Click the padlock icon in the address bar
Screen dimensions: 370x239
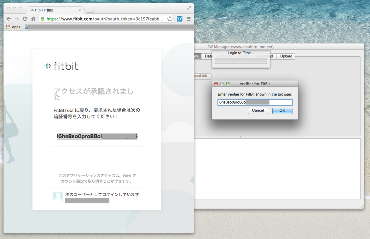coord(42,19)
